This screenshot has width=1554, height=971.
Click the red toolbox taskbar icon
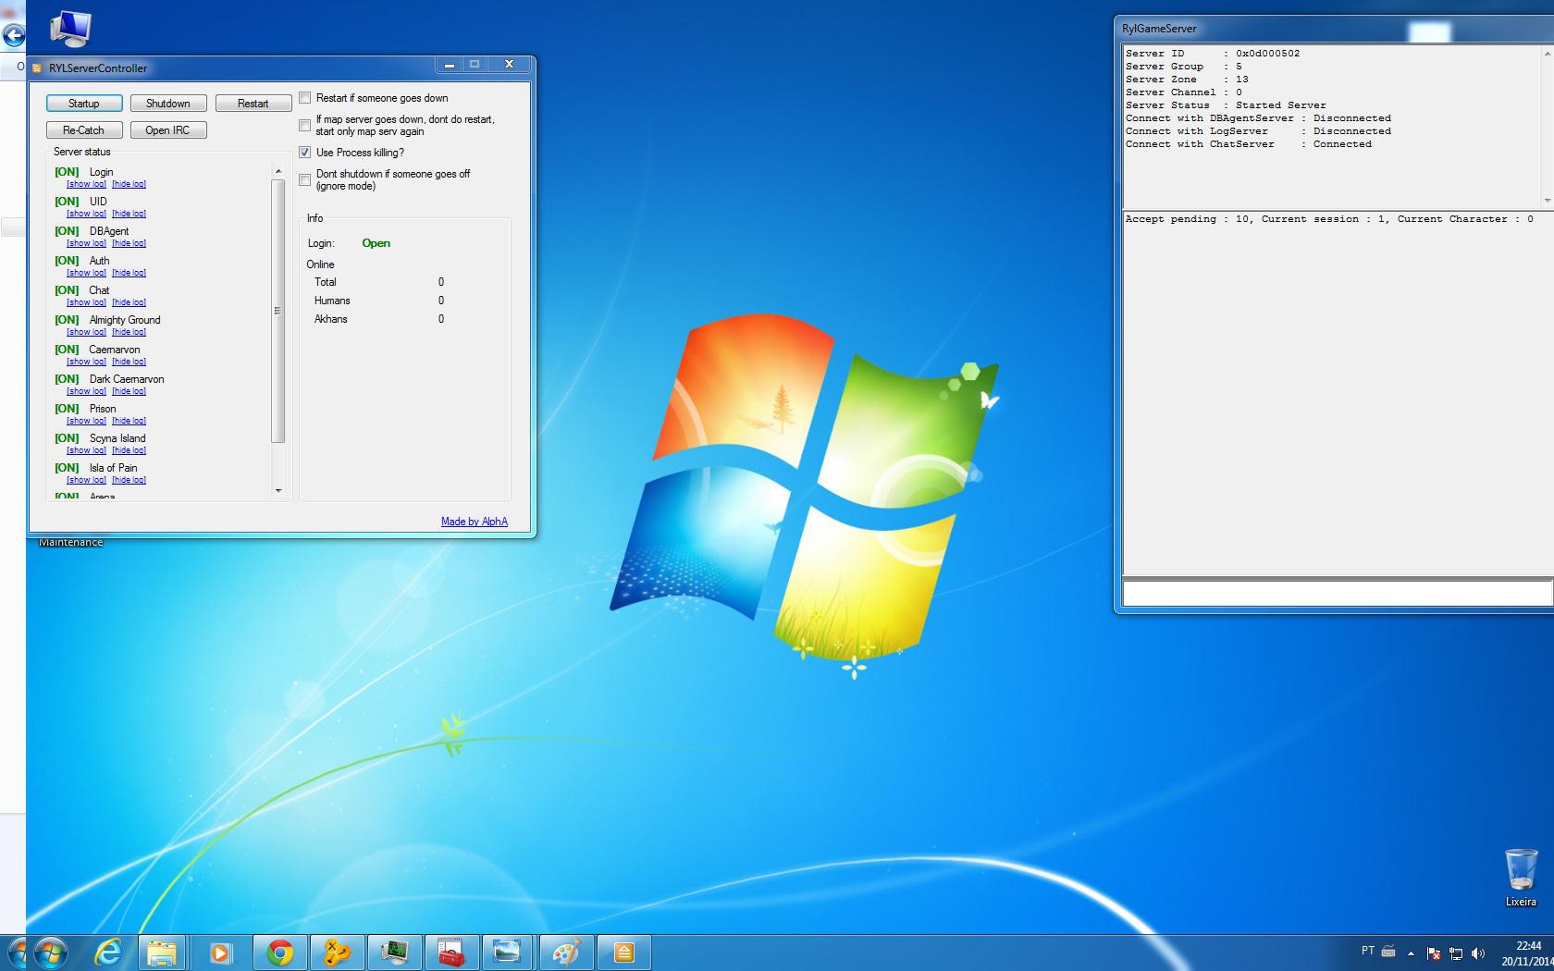[450, 952]
